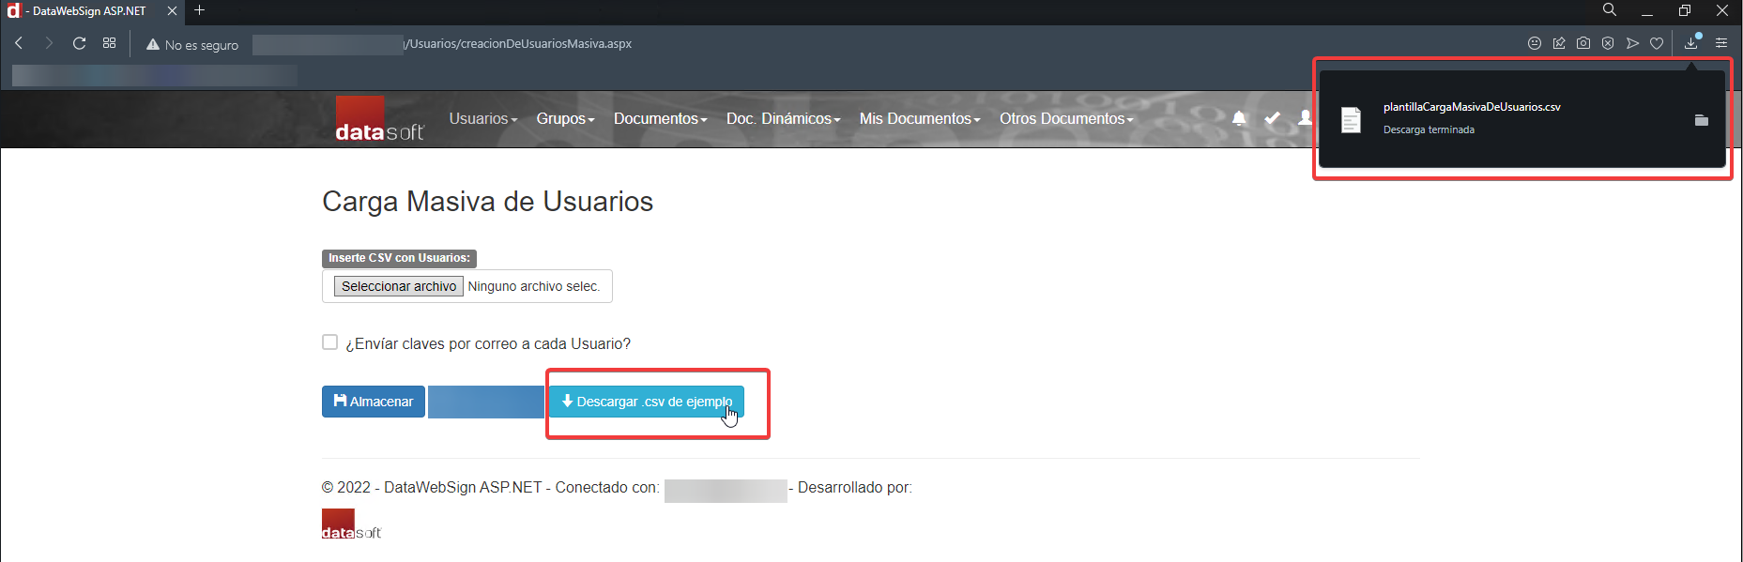Expand the Grupos menu

[565, 119]
